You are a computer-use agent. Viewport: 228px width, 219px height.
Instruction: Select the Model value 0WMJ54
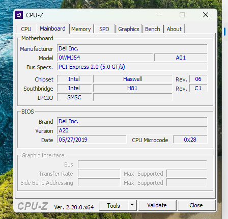point(105,58)
